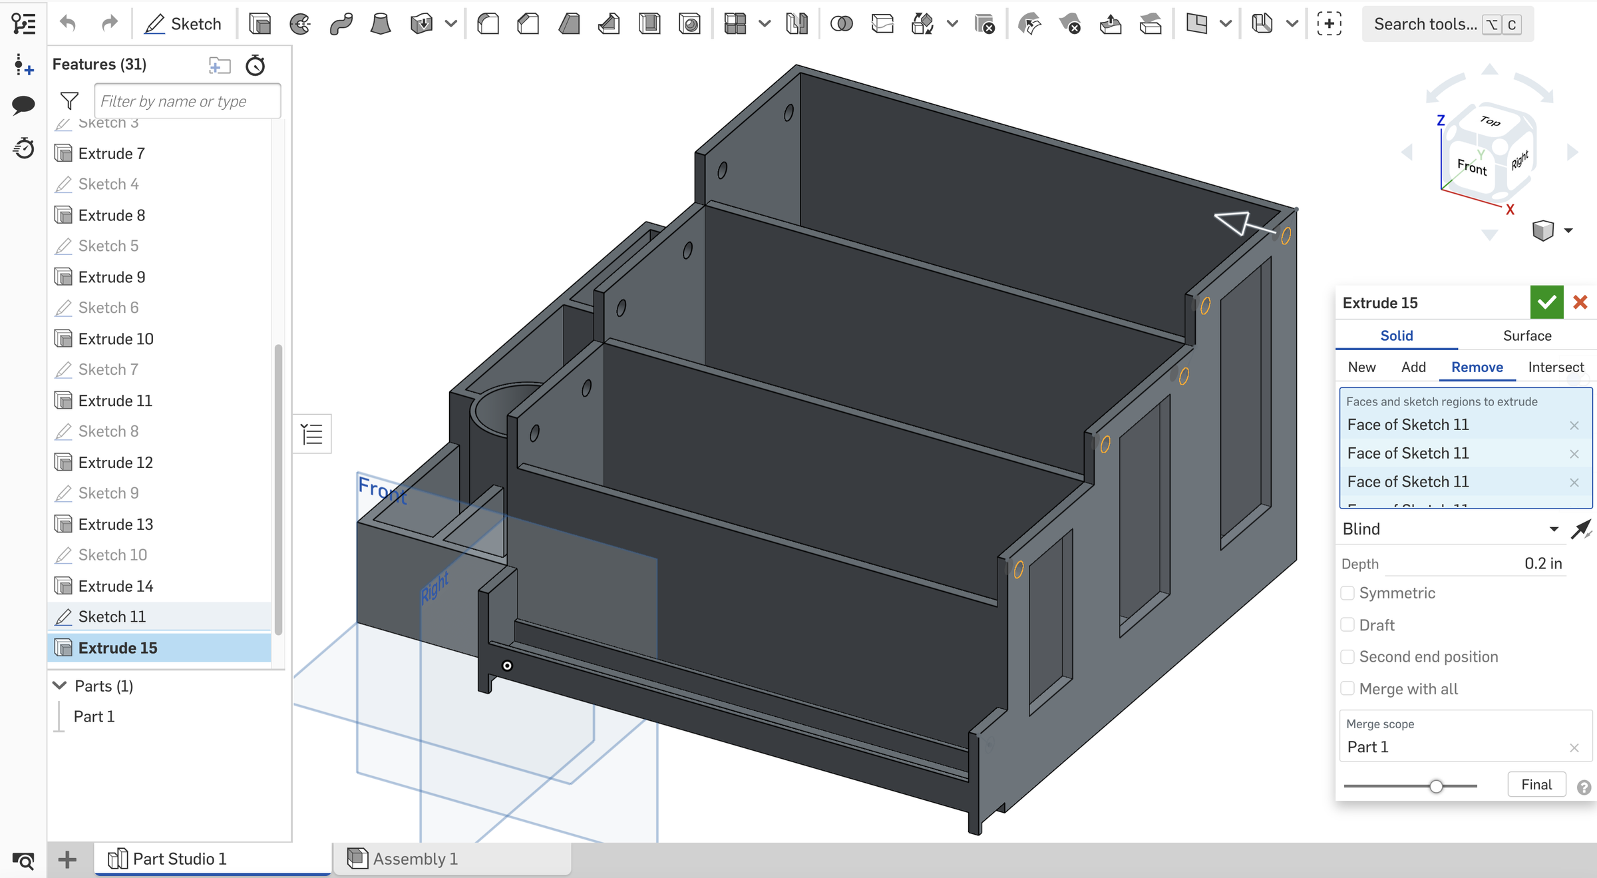Activate the Sweep tool
This screenshot has width=1597, height=878.
point(341,23)
